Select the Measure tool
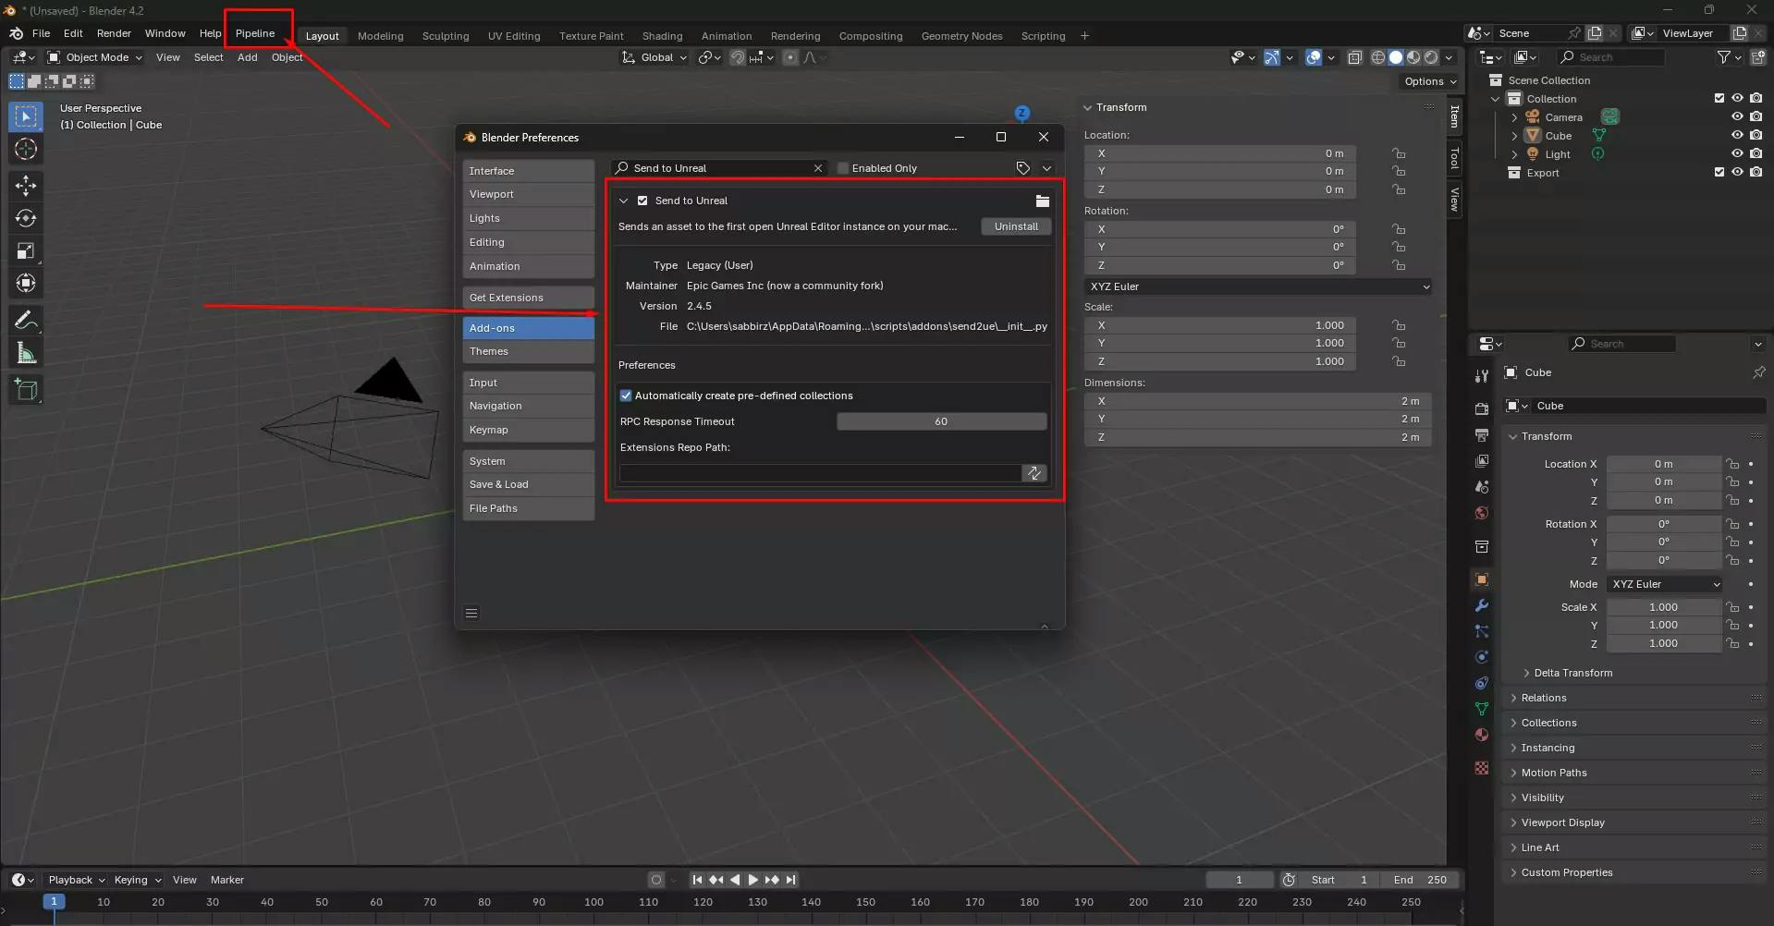Image resolution: width=1774 pixels, height=926 pixels. (26, 353)
